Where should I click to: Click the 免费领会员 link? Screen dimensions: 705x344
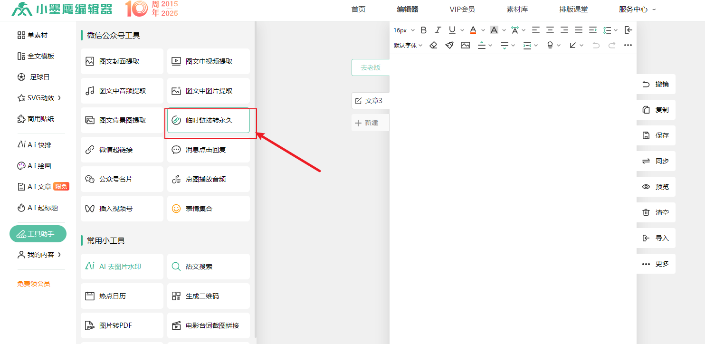(x=34, y=284)
